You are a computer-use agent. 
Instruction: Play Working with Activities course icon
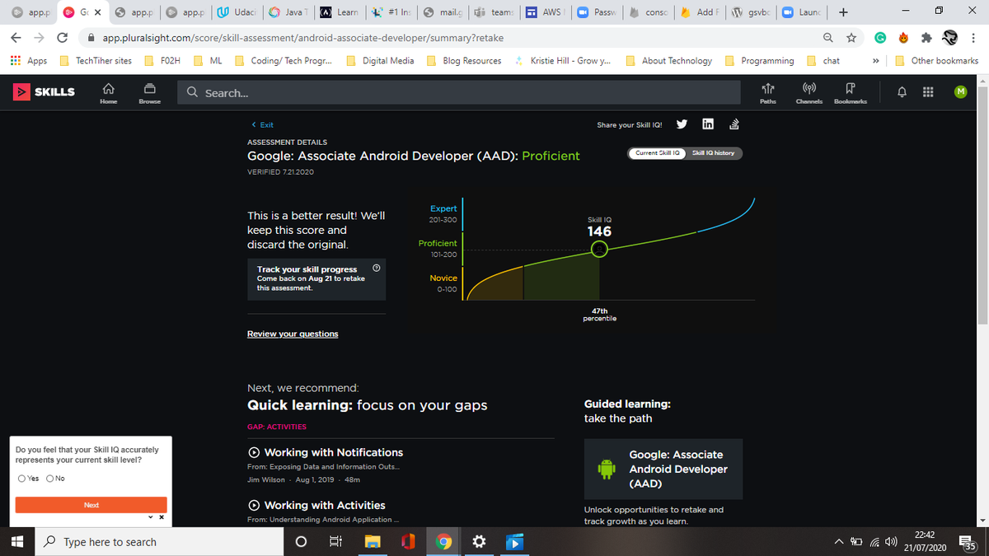point(255,505)
